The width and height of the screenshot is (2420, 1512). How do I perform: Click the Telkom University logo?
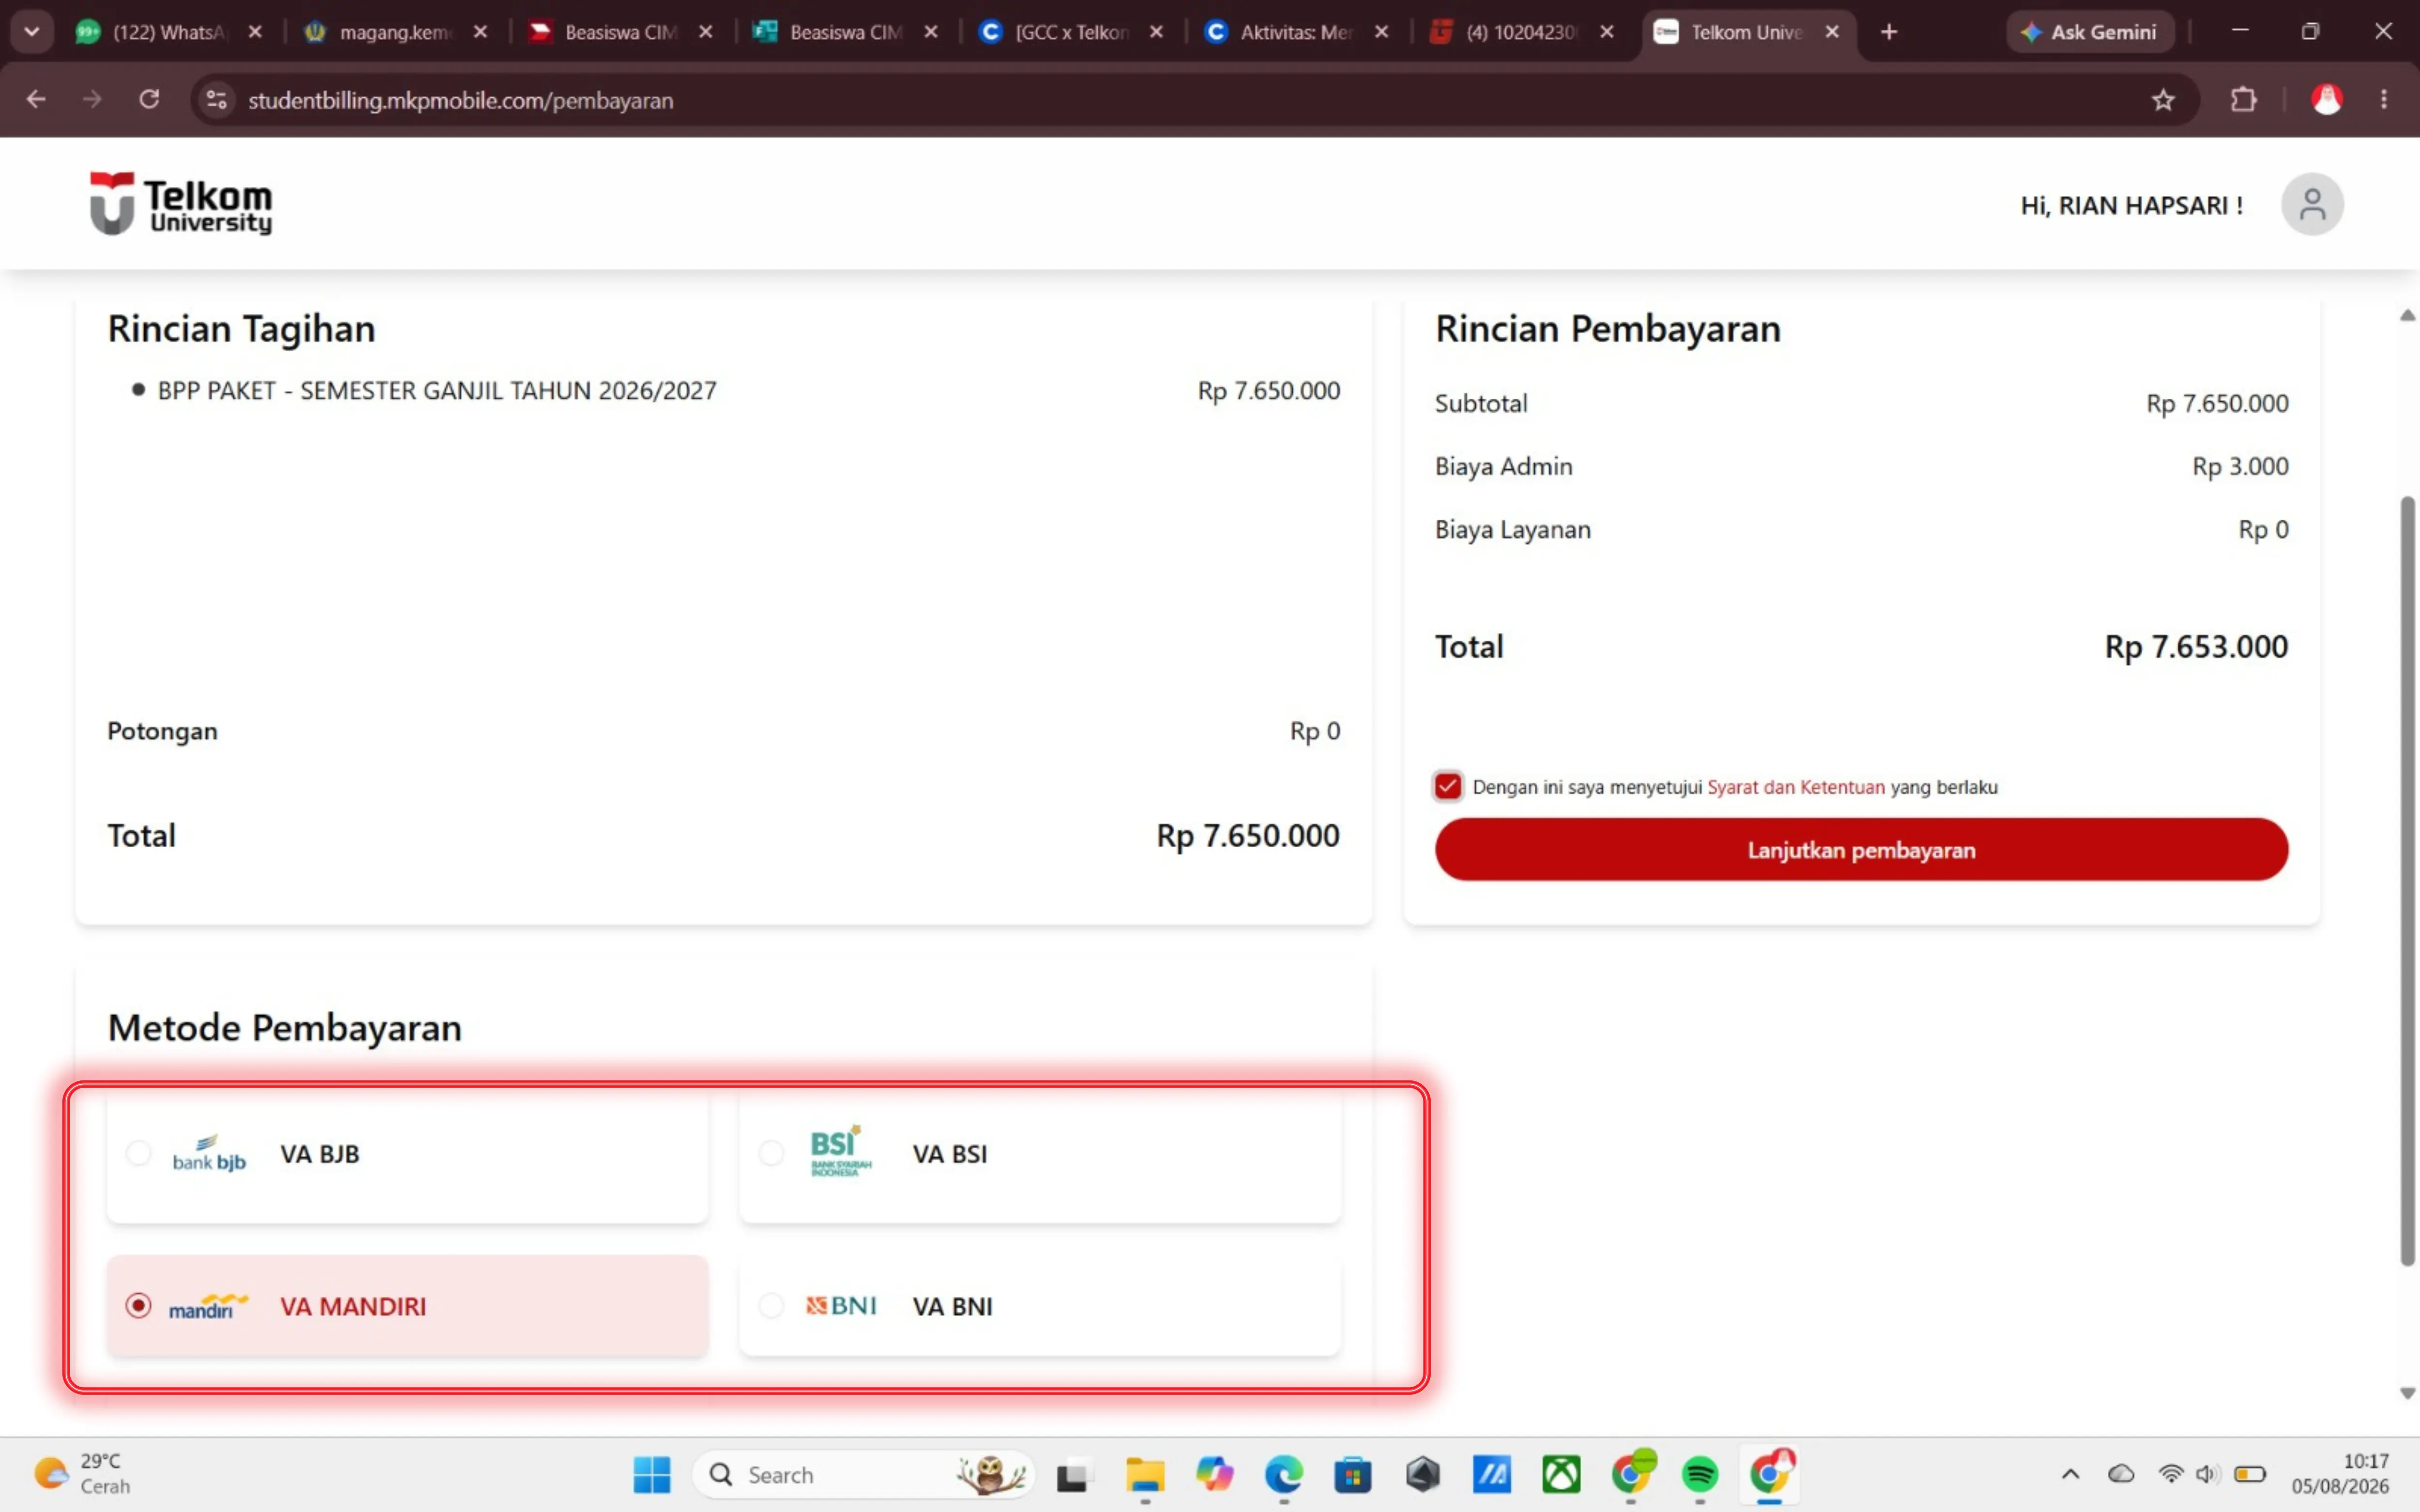[x=181, y=203]
